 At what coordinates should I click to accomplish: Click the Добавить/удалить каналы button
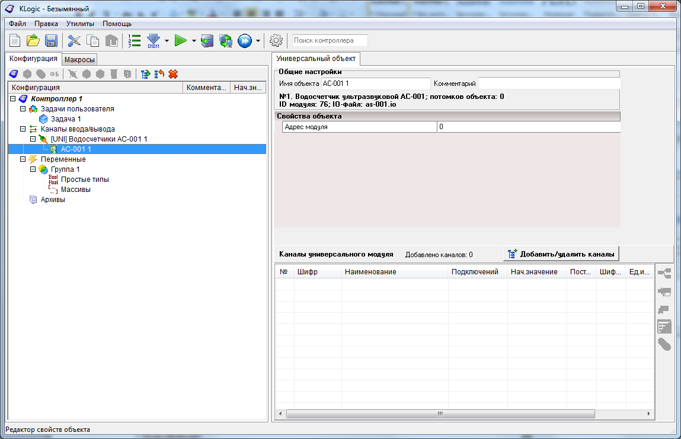(561, 254)
